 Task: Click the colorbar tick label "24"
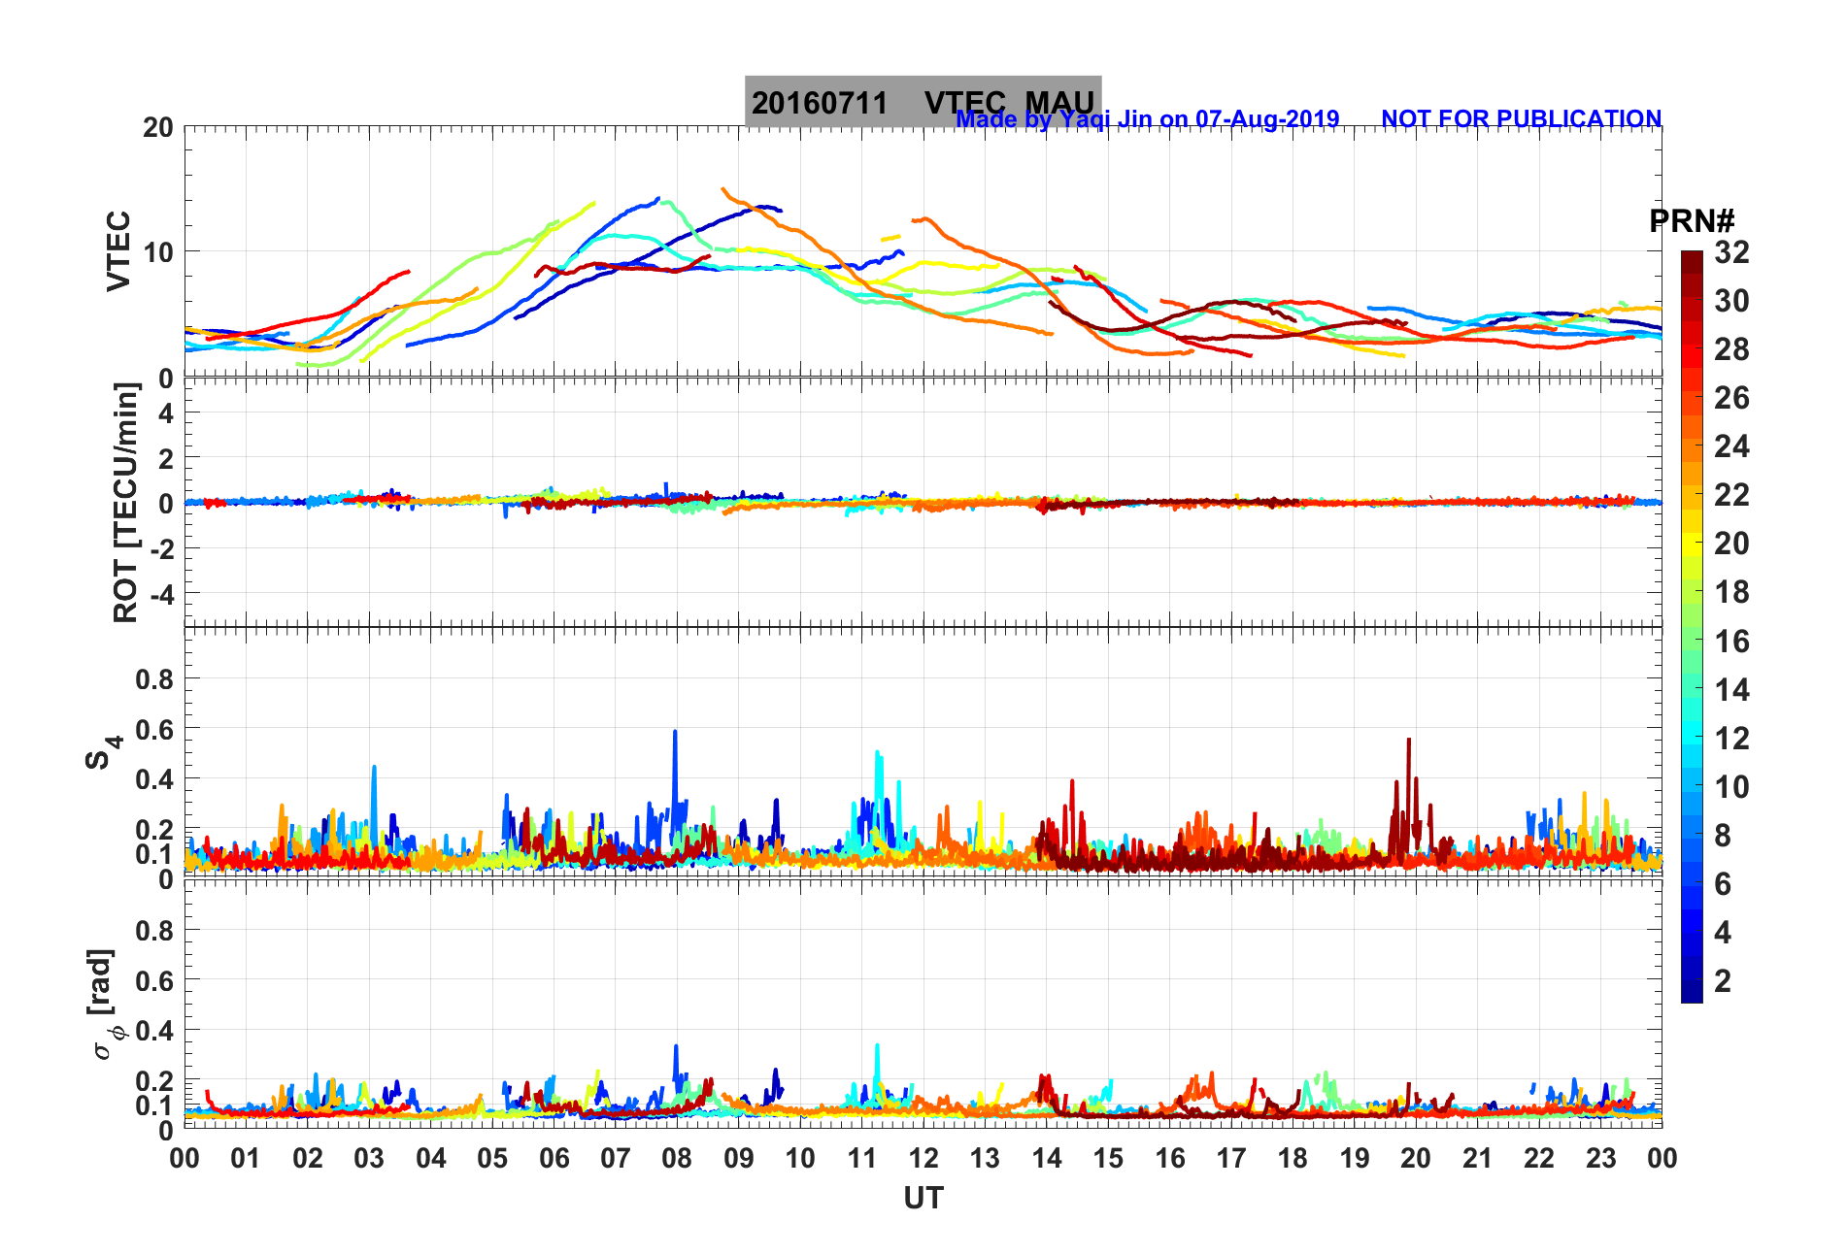point(1731,446)
